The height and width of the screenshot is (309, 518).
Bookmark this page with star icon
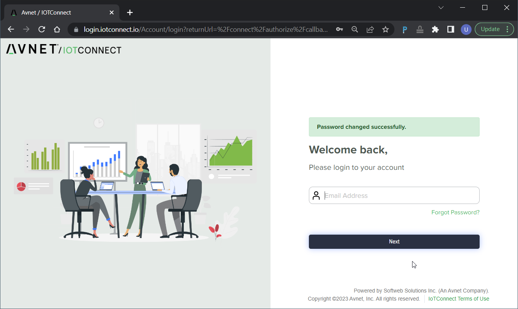[386, 30]
